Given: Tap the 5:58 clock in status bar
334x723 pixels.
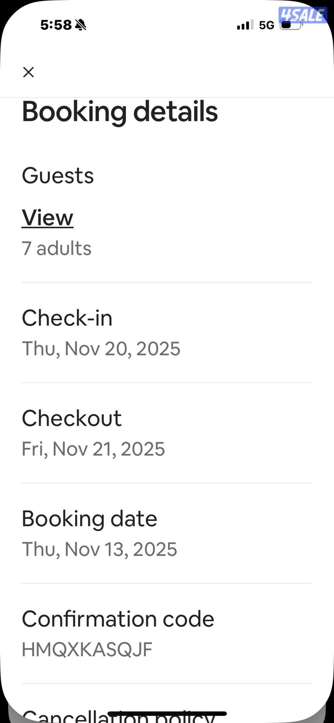Looking at the screenshot, I should click(56, 25).
